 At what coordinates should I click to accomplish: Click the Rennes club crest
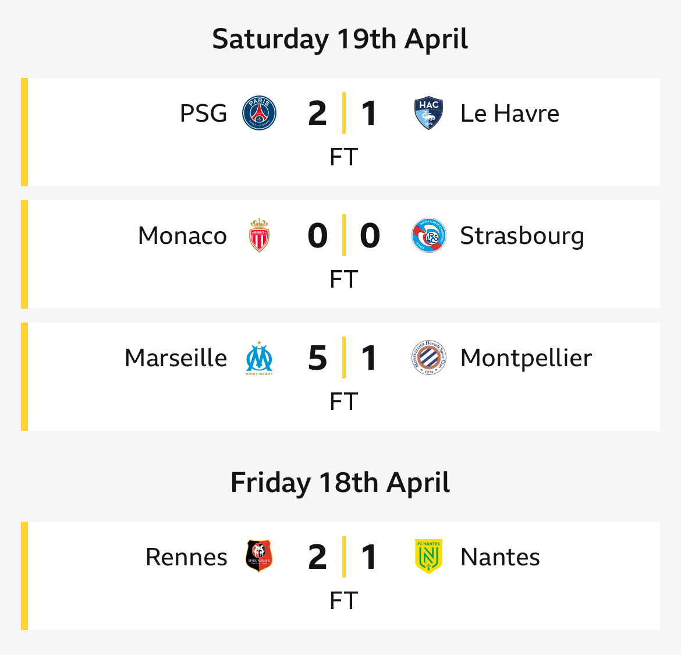tap(259, 557)
